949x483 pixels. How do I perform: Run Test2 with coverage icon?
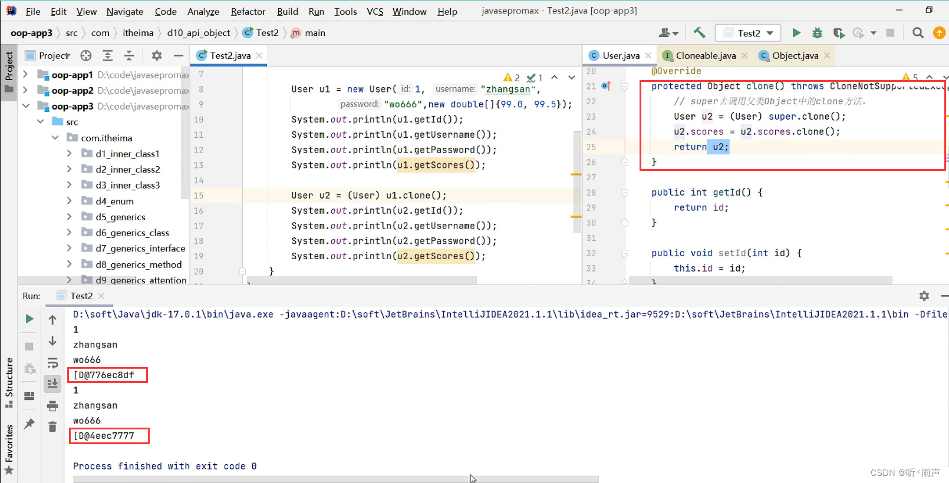pyautogui.click(x=838, y=33)
